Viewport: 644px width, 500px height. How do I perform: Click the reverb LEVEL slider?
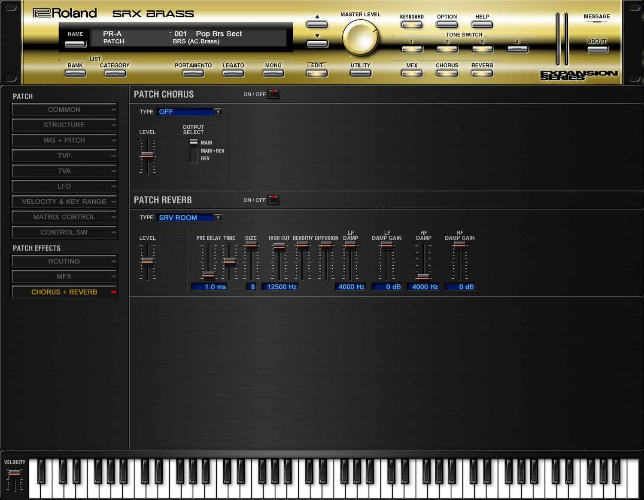coord(147,261)
